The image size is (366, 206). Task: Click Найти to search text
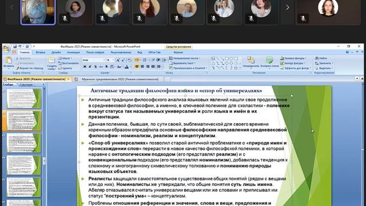[321, 58]
